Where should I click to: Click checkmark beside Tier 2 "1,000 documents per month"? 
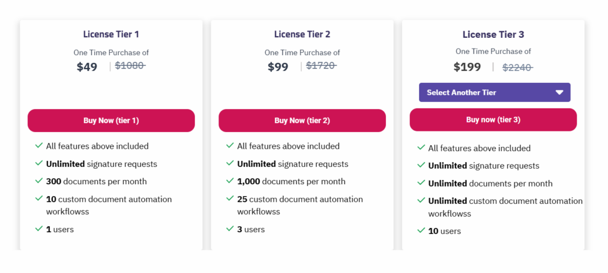[x=230, y=181]
